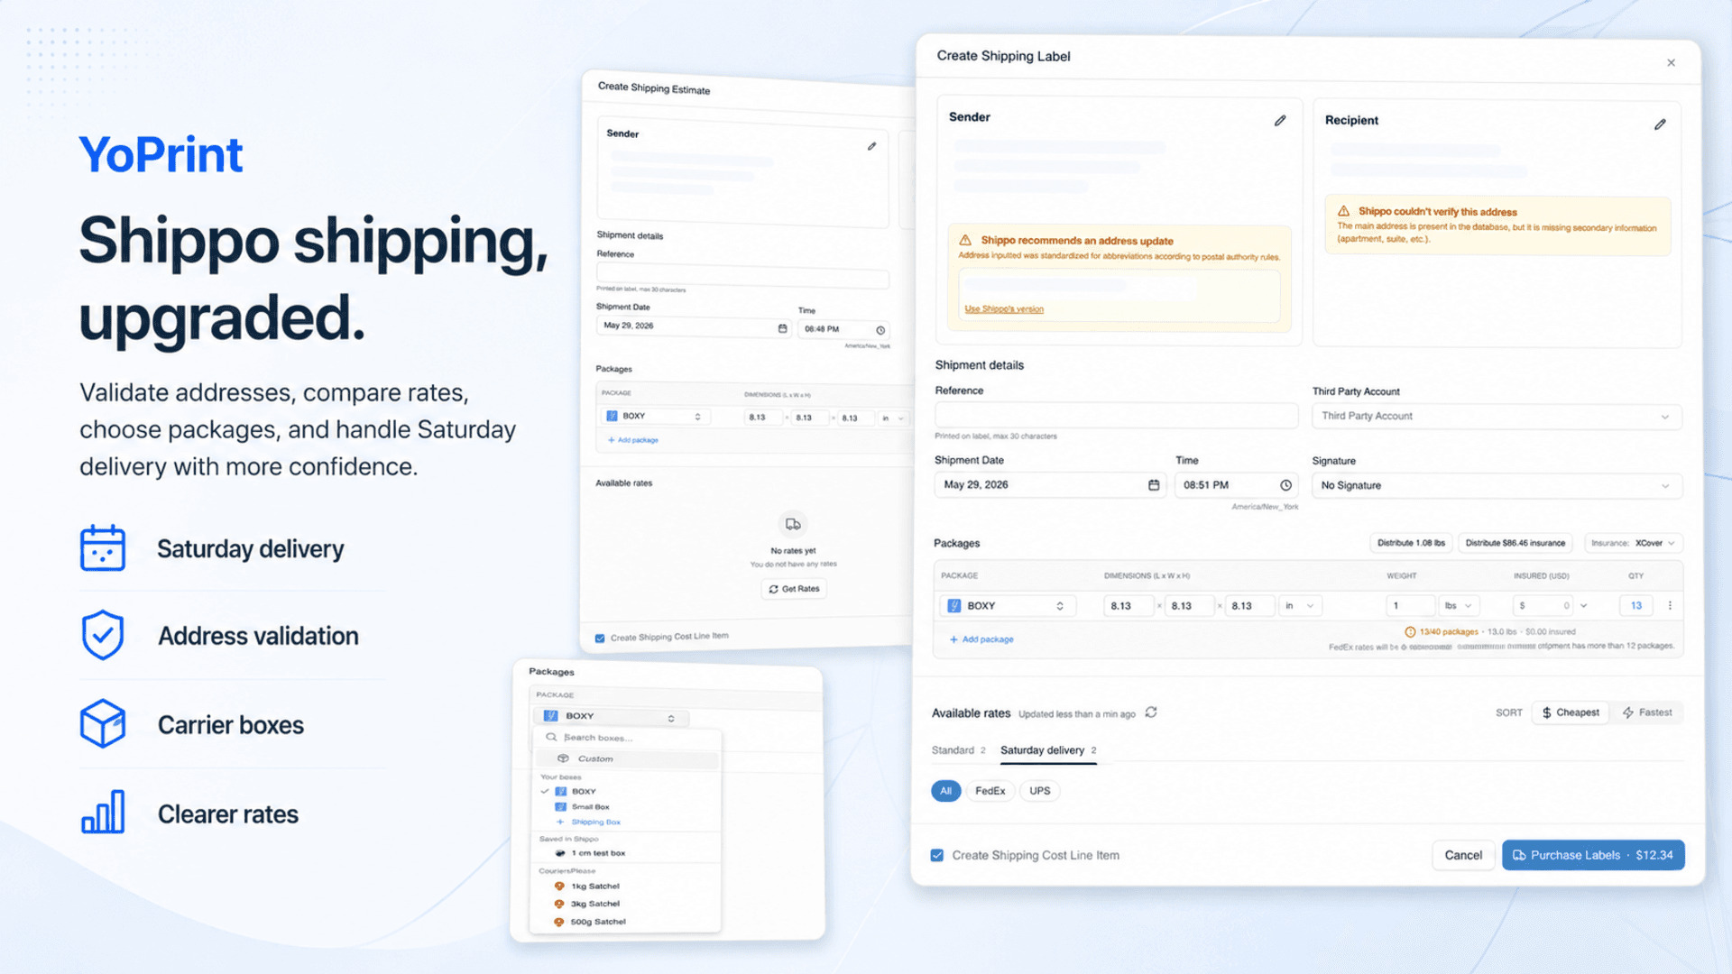The width and height of the screenshot is (1732, 974).
Task: Open the Third Party Account dropdown
Action: point(1497,416)
